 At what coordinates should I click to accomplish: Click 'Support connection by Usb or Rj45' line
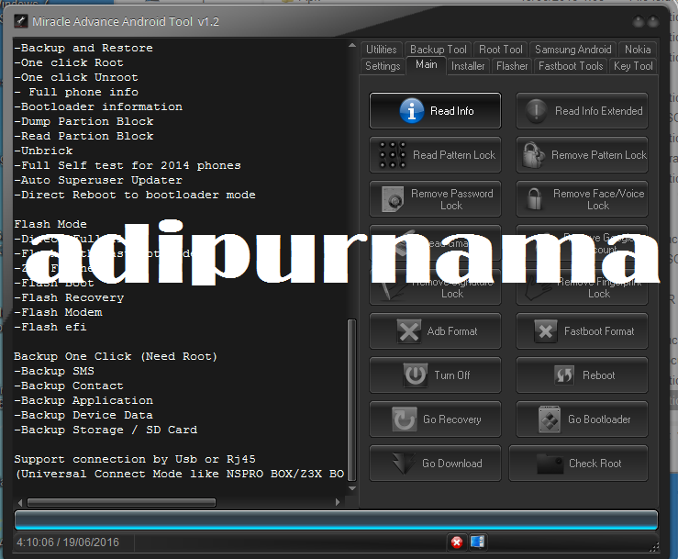[x=135, y=459]
